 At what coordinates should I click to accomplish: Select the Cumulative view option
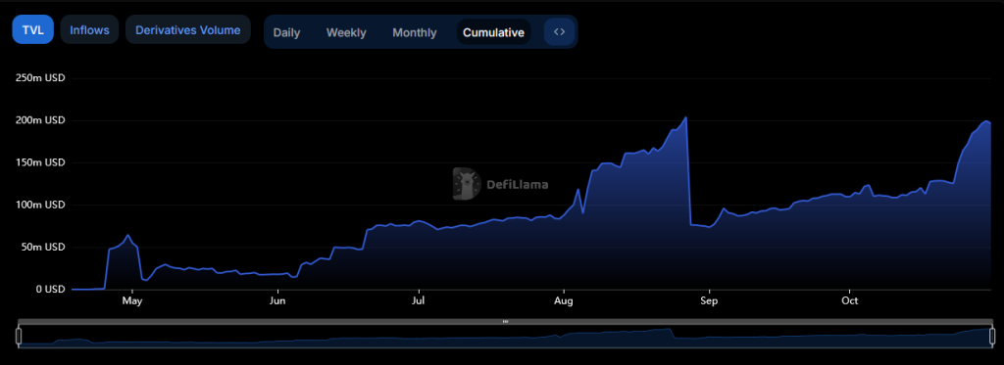pos(494,32)
